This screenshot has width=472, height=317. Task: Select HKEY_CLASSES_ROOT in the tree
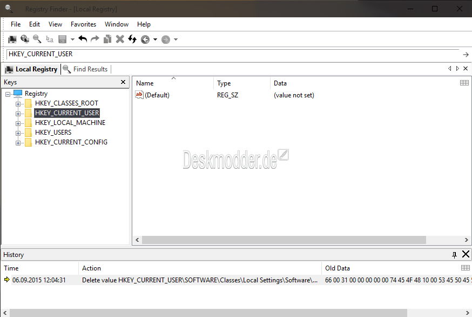click(x=66, y=103)
